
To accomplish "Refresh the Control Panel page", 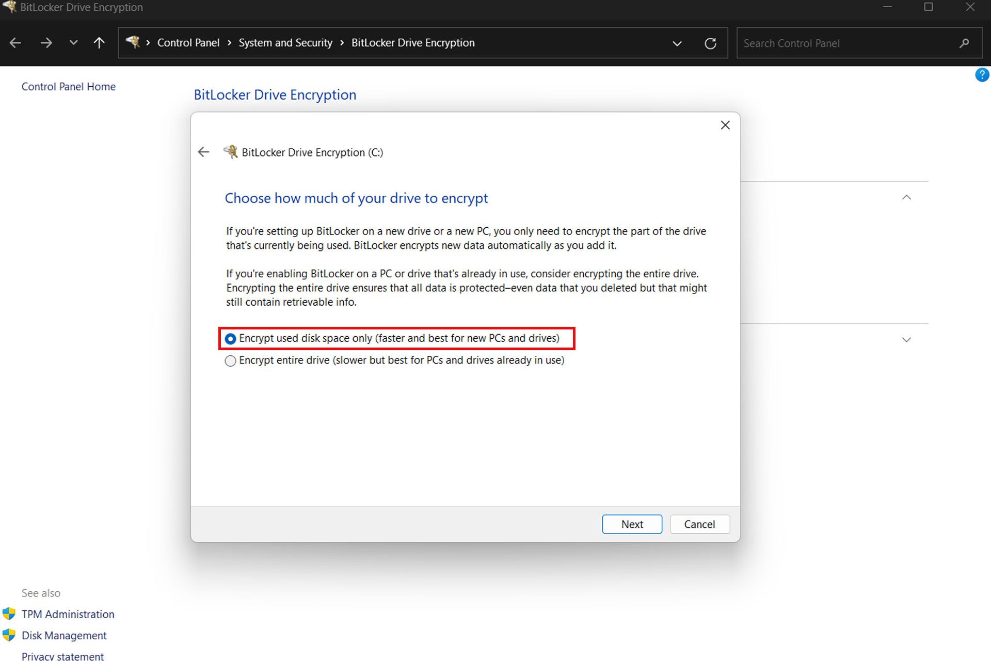I will pos(710,43).
